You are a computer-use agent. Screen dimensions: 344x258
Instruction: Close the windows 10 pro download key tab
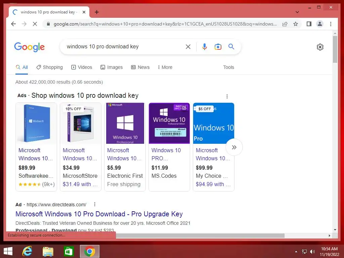coord(84,12)
